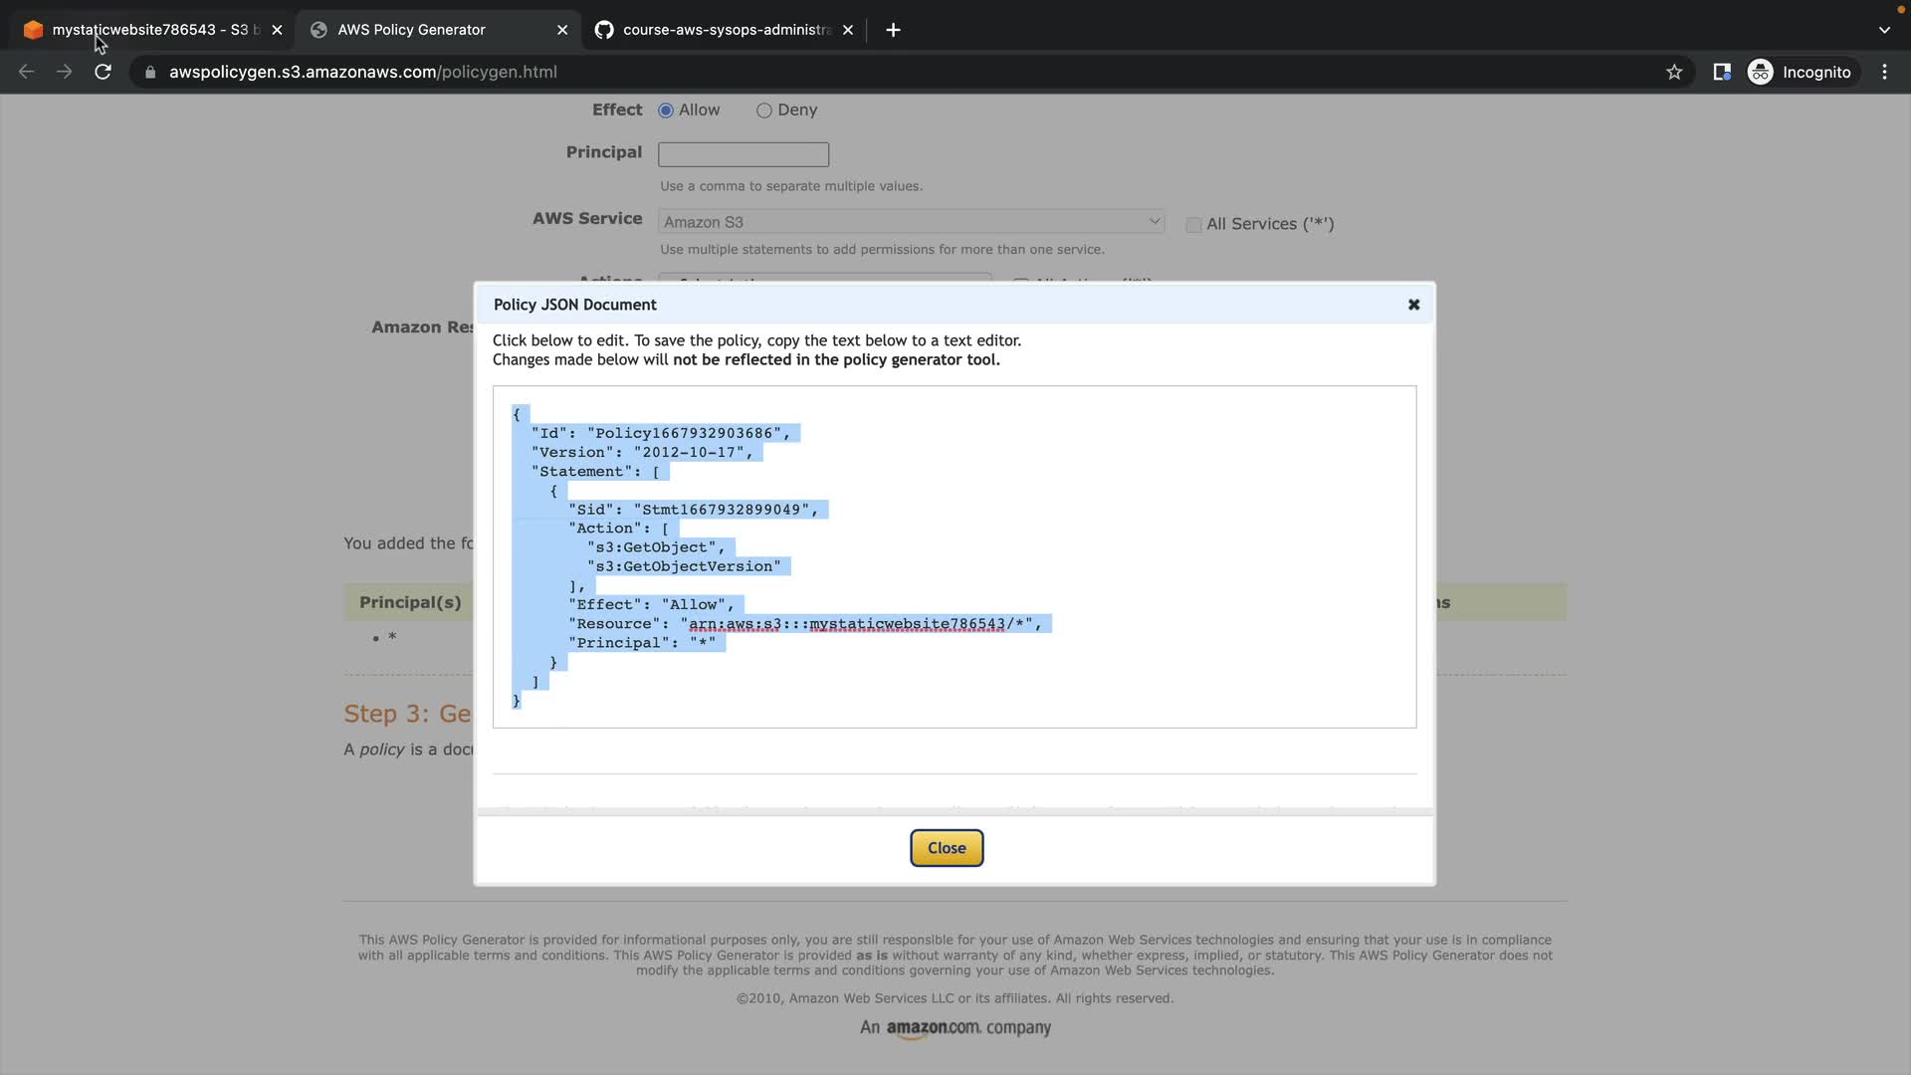Image resolution: width=1911 pixels, height=1075 pixels.
Task: Close the AWS Policy Generator tab
Action: point(562,30)
